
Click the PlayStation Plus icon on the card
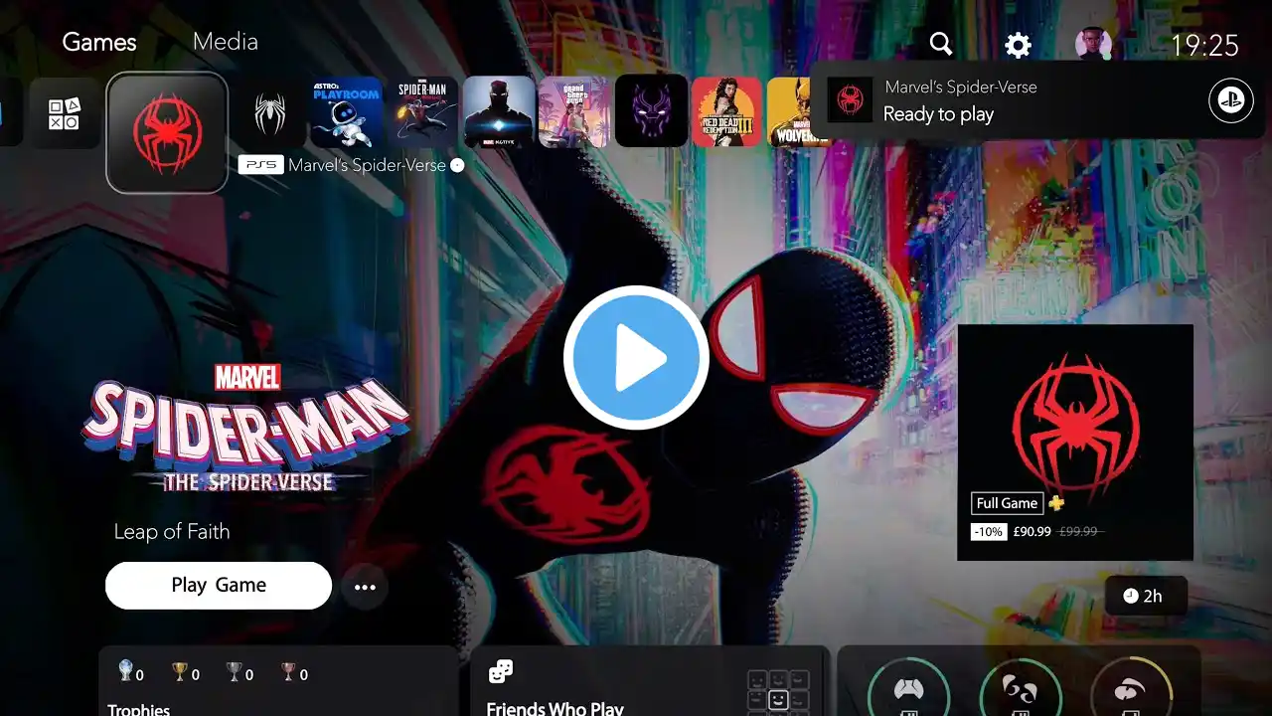point(1056,503)
